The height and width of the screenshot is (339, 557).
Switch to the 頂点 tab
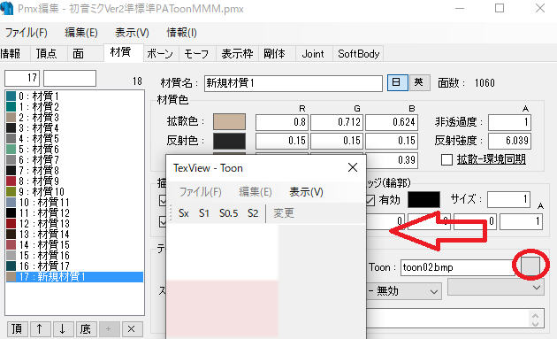[47, 54]
